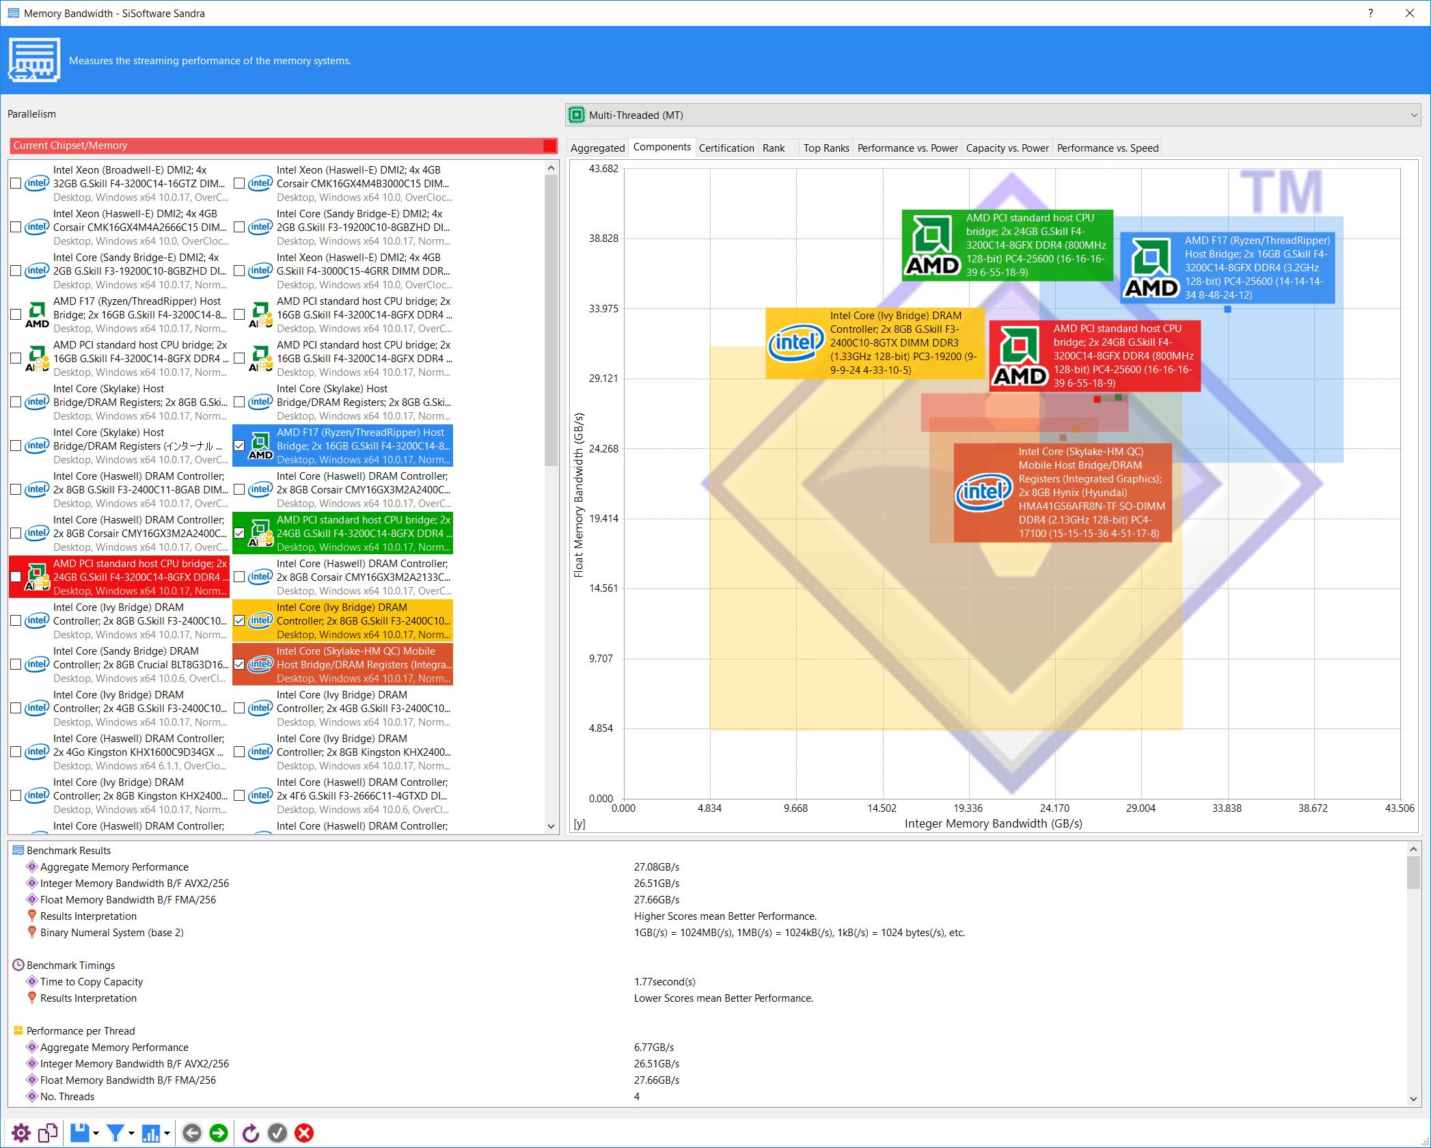Image resolution: width=1431 pixels, height=1148 pixels.
Task: Switch to the Performance vs. Power tab
Action: pos(907,148)
